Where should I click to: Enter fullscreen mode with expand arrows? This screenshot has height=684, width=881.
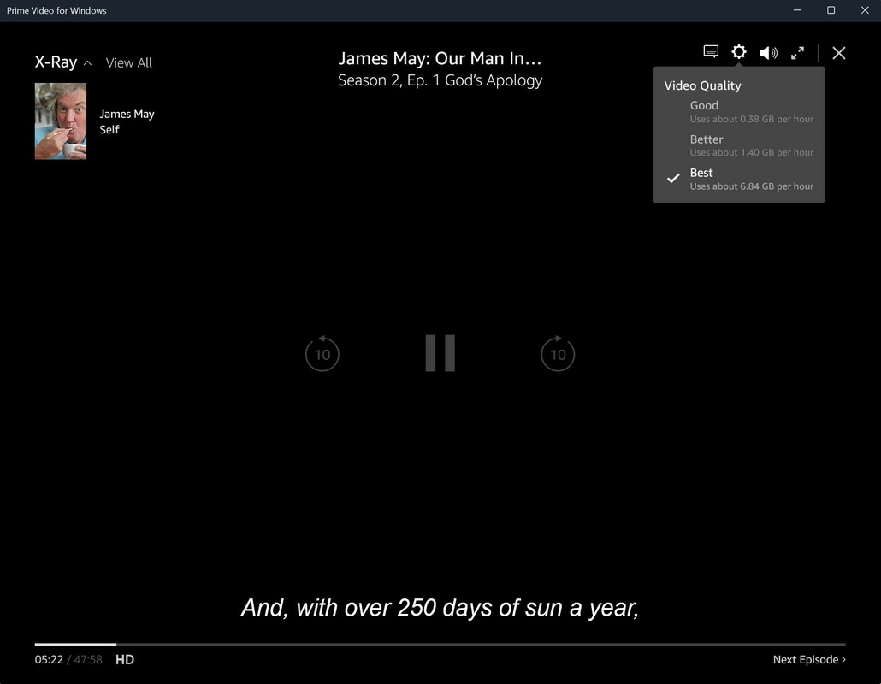pyautogui.click(x=797, y=53)
